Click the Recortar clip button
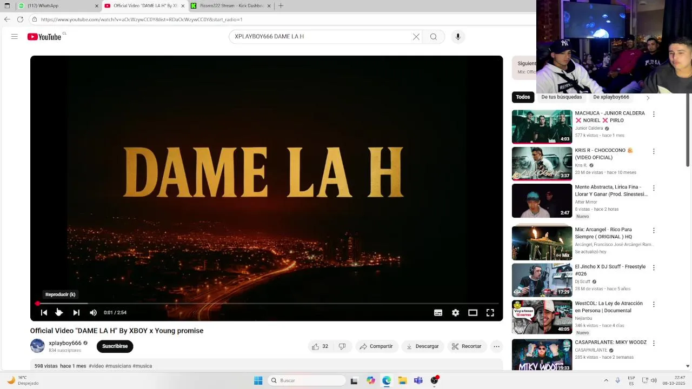This screenshot has height=389, width=692. 467,346
